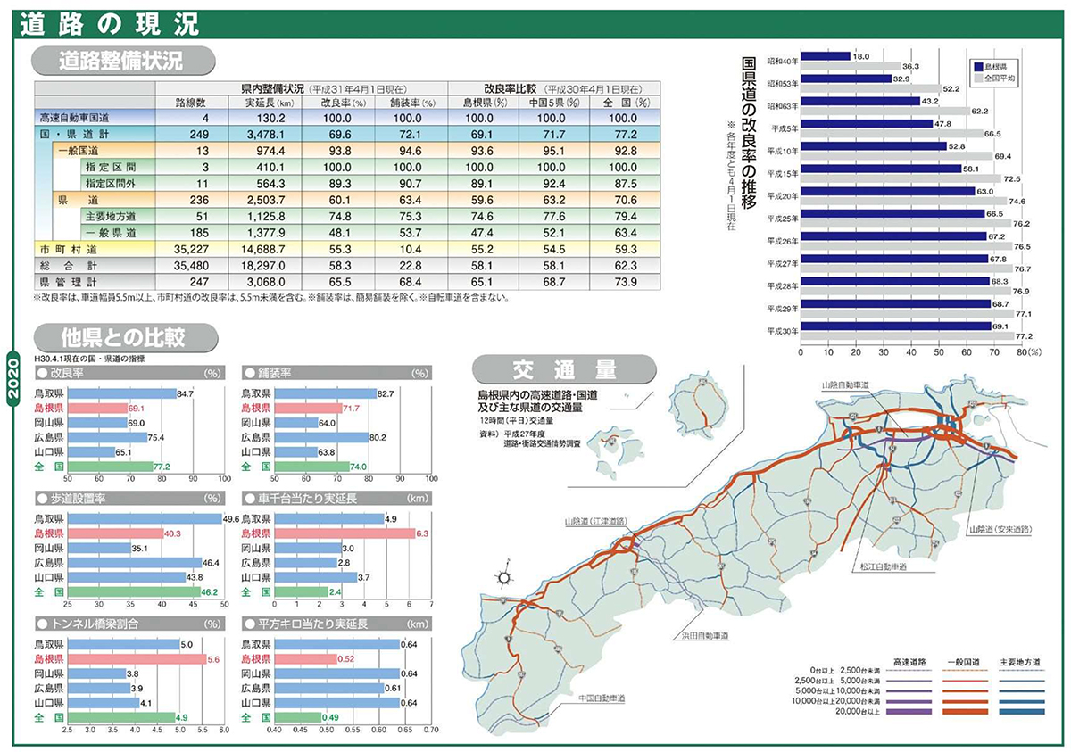The width and height of the screenshot is (1071, 752).
Task: Click the bullet beside 歩道設置率 chart title
Action: tap(41, 498)
